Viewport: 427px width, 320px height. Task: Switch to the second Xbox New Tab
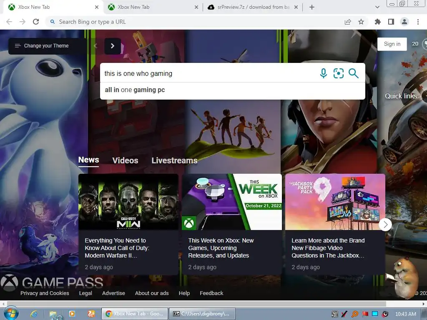tap(153, 7)
